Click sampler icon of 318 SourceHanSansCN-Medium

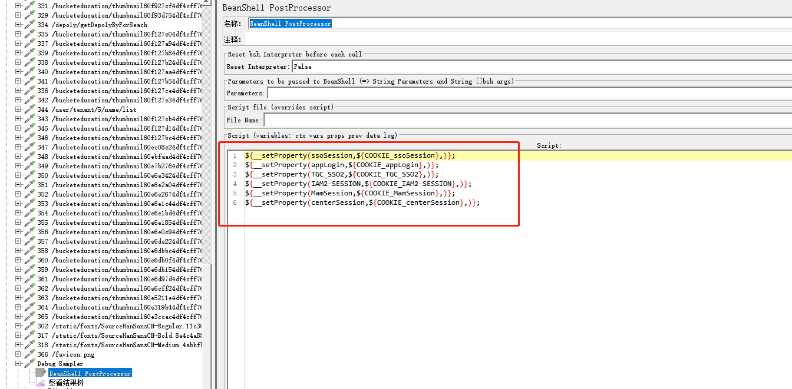click(29, 345)
